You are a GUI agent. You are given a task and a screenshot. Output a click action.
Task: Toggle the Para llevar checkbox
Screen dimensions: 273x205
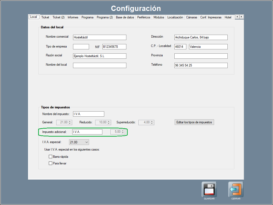coord(51,163)
